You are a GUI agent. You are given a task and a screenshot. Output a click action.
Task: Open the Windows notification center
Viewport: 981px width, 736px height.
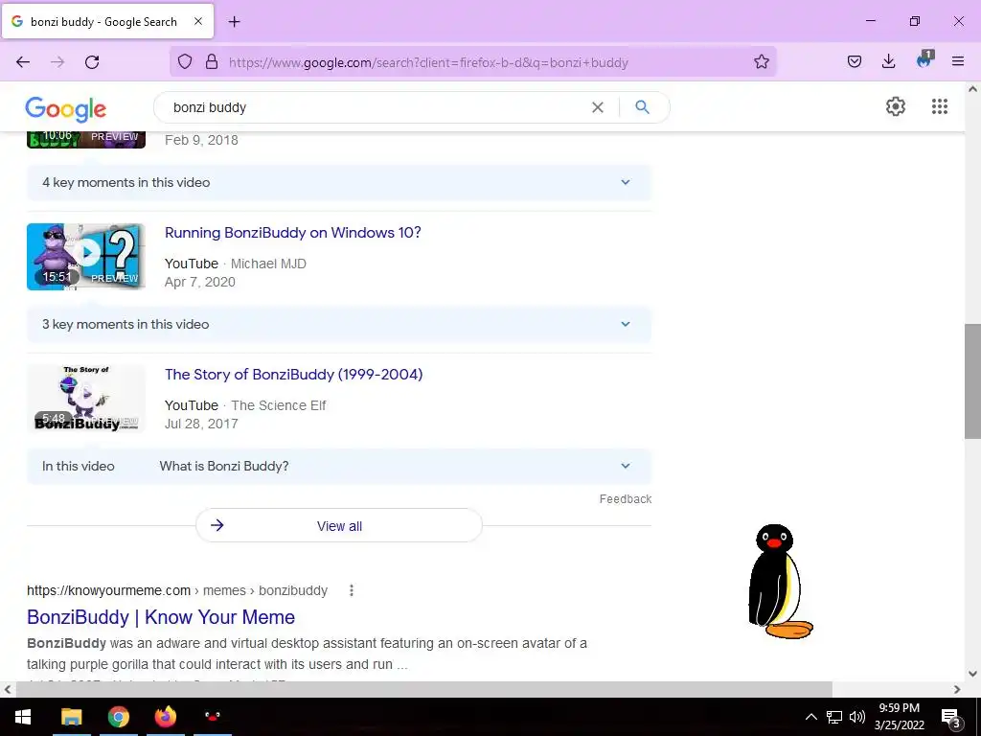click(x=951, y=717)
